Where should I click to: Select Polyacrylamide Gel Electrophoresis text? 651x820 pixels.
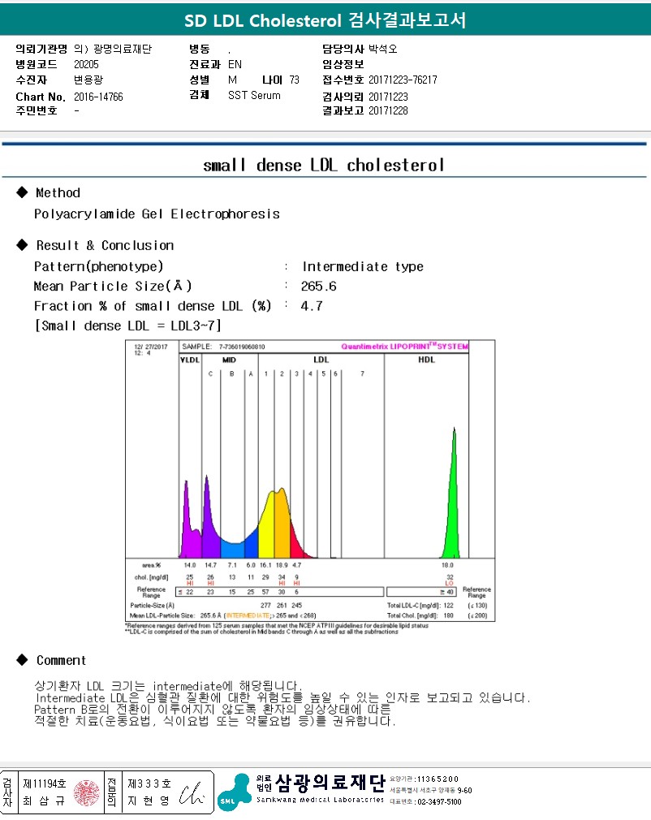(x=157, y=214)
